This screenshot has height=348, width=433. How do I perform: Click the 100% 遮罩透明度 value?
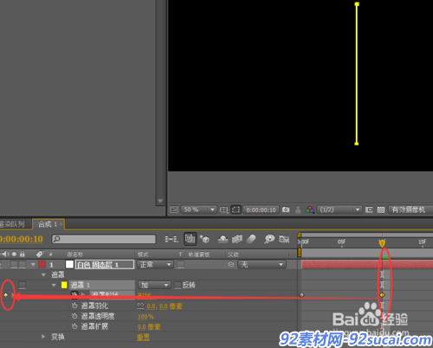pyautogui.click(x=145, y=317)
